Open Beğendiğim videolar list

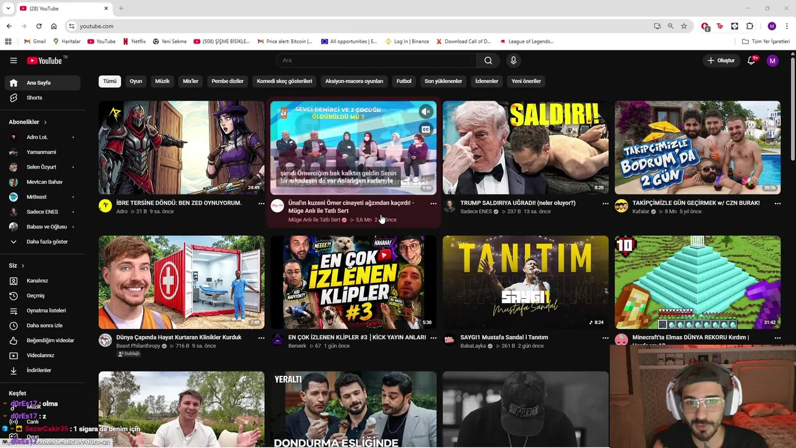[x=42, y=340]
